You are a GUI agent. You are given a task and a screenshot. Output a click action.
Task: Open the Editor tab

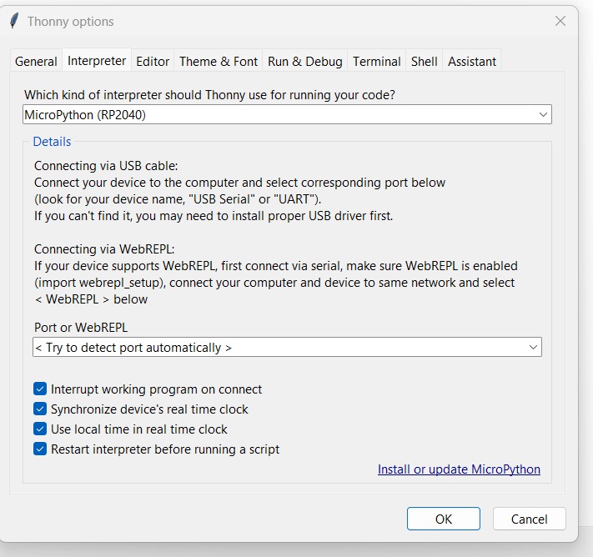153,62
